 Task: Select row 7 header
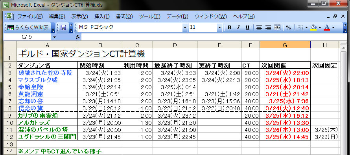point(10,101)
